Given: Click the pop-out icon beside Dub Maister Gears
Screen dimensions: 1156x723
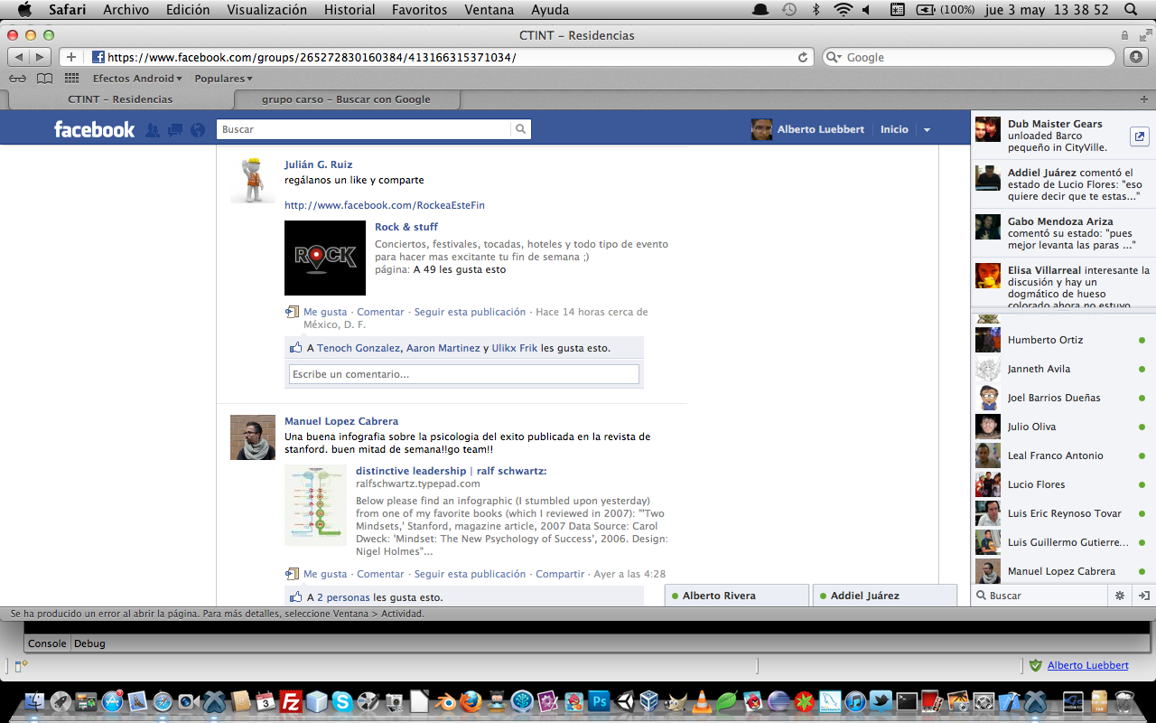Looking at the screenshot, I should [x=1140, y=137].
